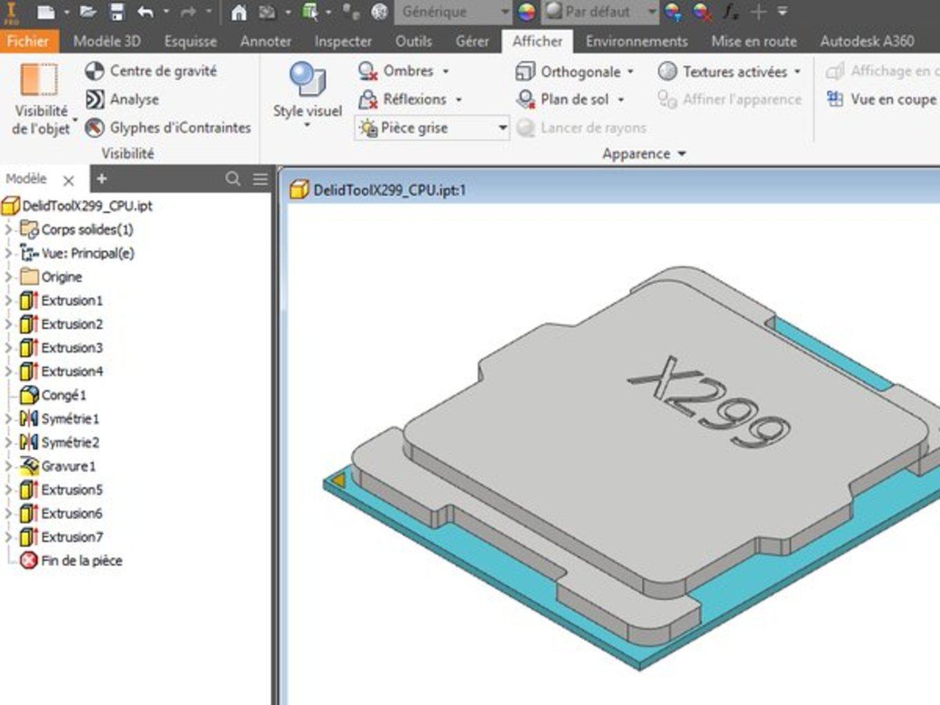The image size is (940, 705).
Task: Go to the Home view icon
Action: [238, 12]
